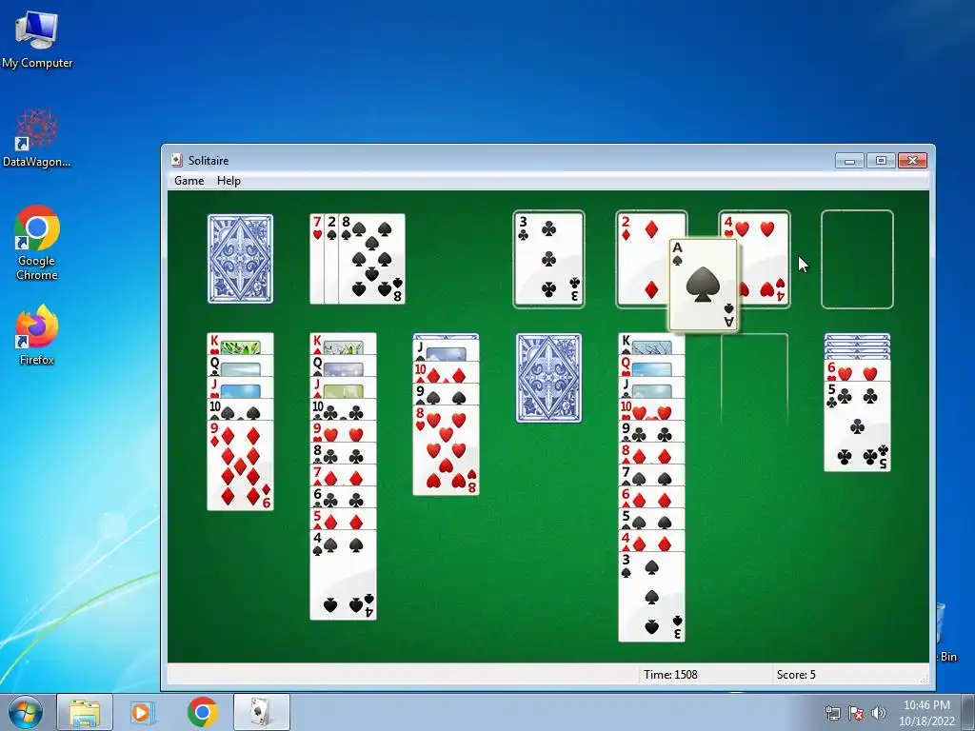This screenshot has height=731, width=975.
Task: Open Windows Media Player from taskbar
Action: point(142,712)
